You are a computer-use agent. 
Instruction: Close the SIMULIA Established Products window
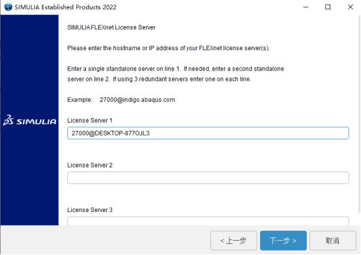(x=350, y=7)
